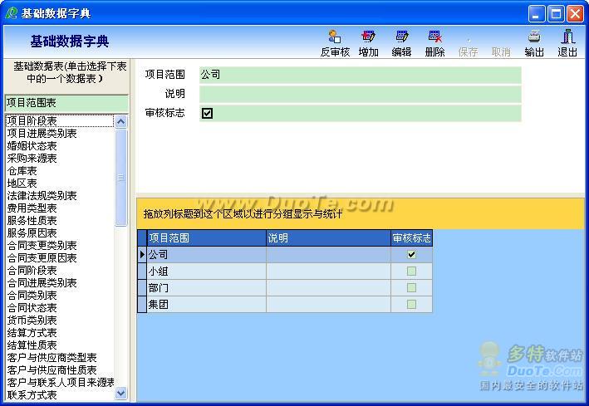
Task: Click the 退出 exit icon
Action: 567,37
